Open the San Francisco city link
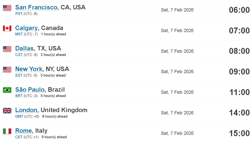252x143 pixels. [x=36, y=7]
